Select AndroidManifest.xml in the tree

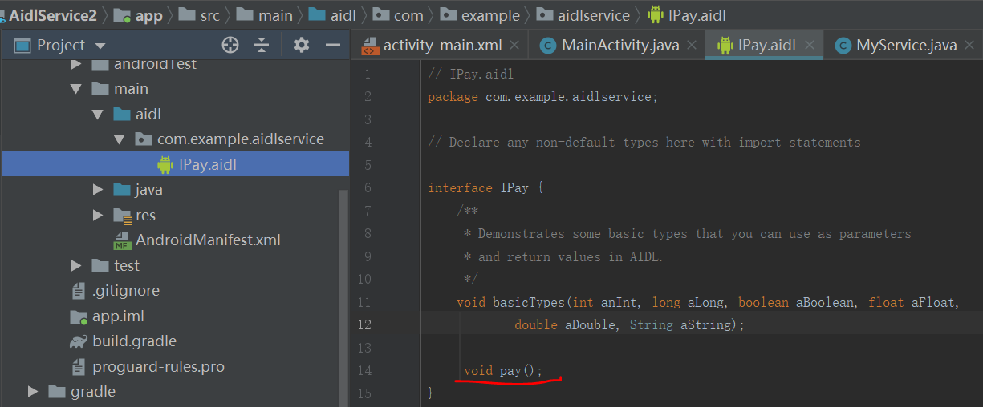click(x=208, y=240)
